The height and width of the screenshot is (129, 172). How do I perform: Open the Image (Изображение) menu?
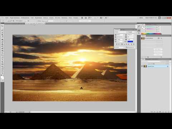(x=25, y=18)
